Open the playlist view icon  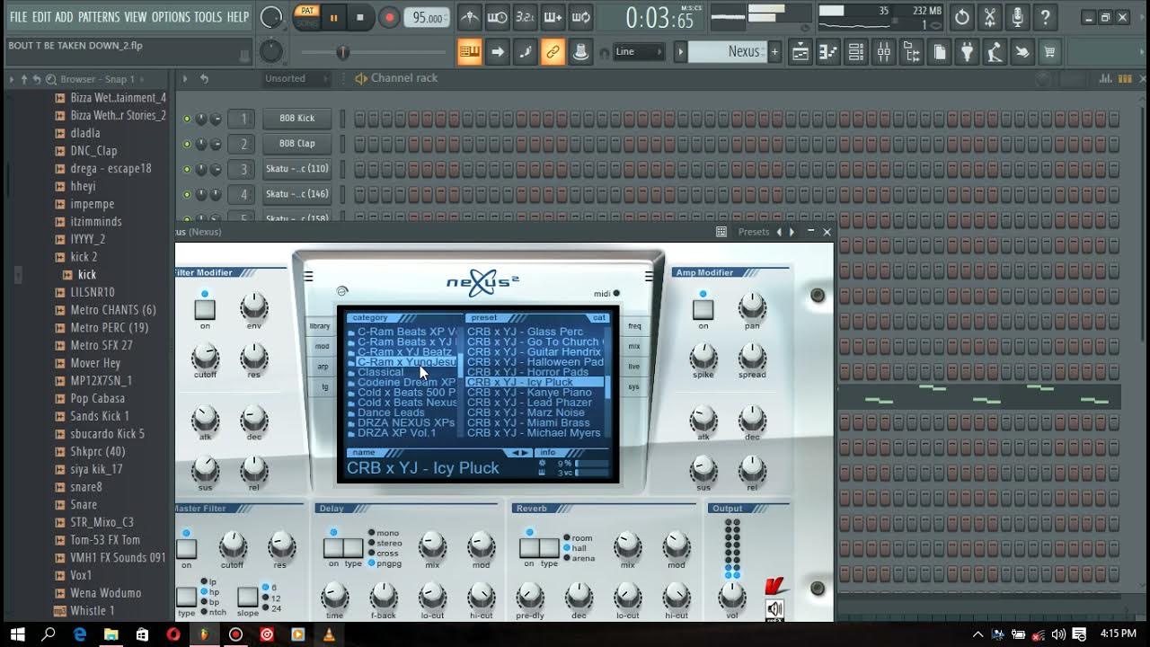click(x=800, y=52)
